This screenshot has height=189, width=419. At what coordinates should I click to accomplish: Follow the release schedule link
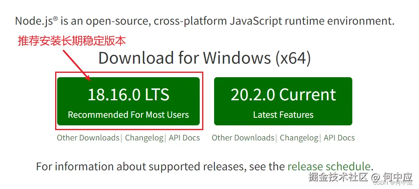click(x=329, y=166)
